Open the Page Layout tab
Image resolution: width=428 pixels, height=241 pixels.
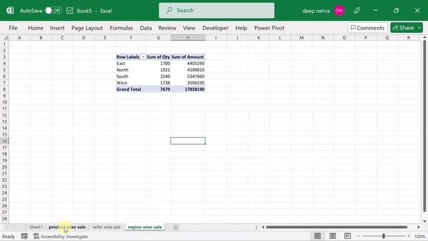[87, 28]
